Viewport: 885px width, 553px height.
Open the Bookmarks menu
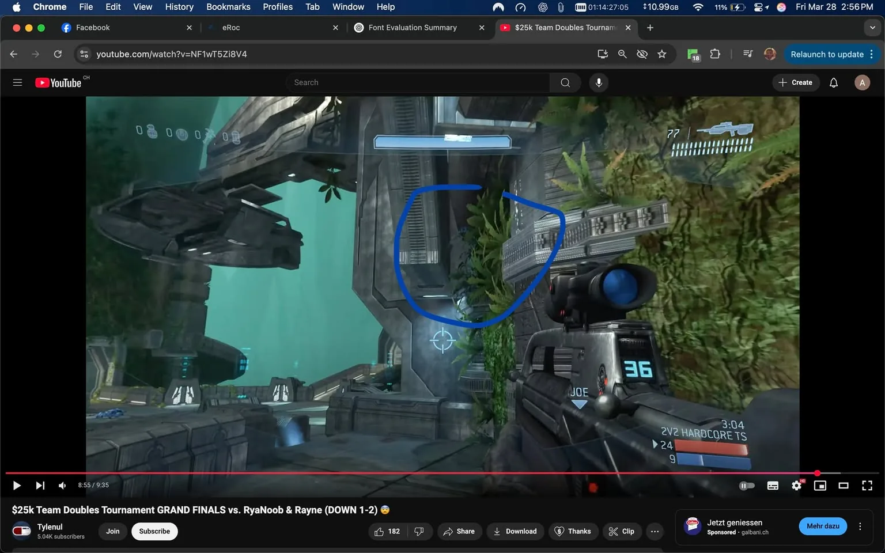(x=228, y=7)
